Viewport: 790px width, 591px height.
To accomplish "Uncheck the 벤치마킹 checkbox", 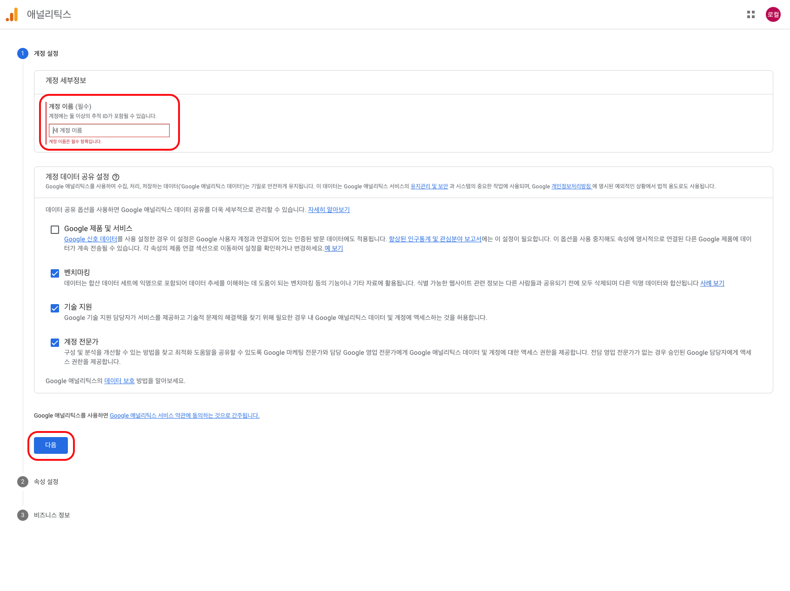I will click(55, 273).
